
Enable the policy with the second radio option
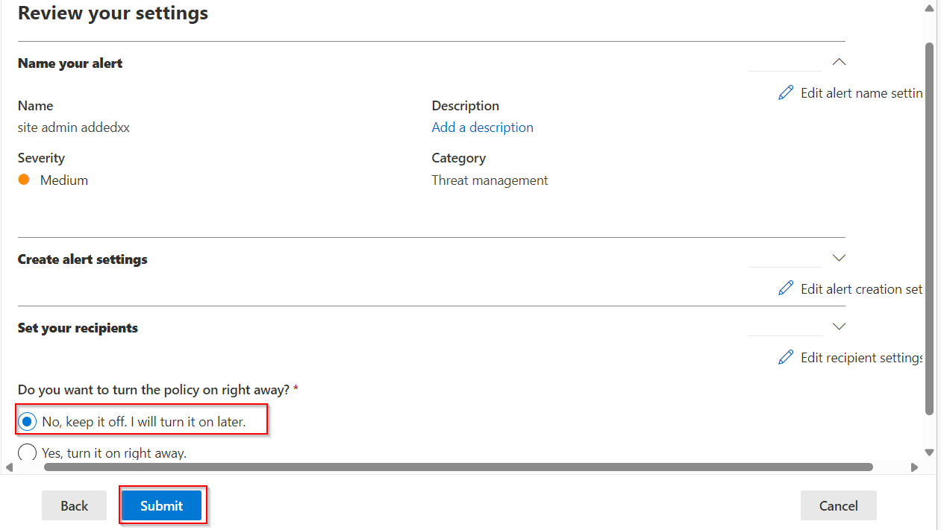[27, 452]
